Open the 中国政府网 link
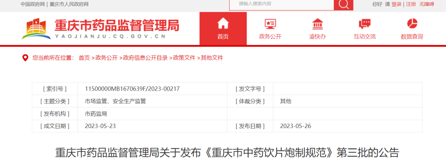This screenshot has height=161, width=446. tap(33, 4)
